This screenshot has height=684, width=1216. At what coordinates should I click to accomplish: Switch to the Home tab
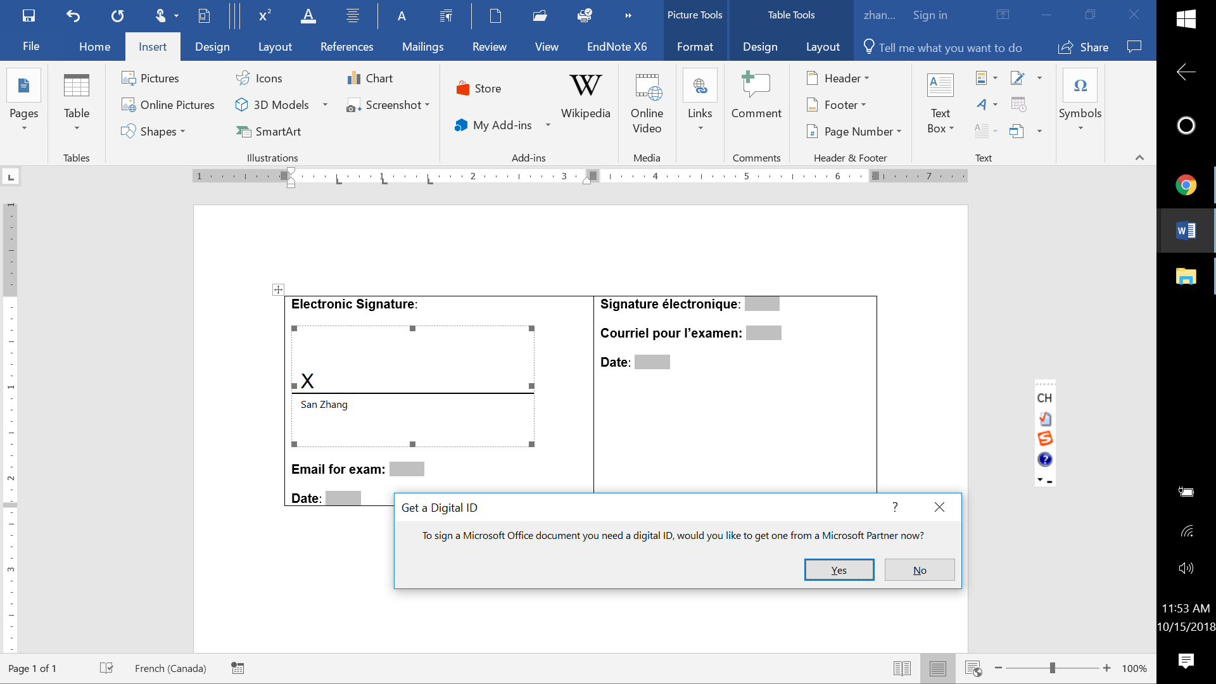pyautogui.click(x=95, y=47)
